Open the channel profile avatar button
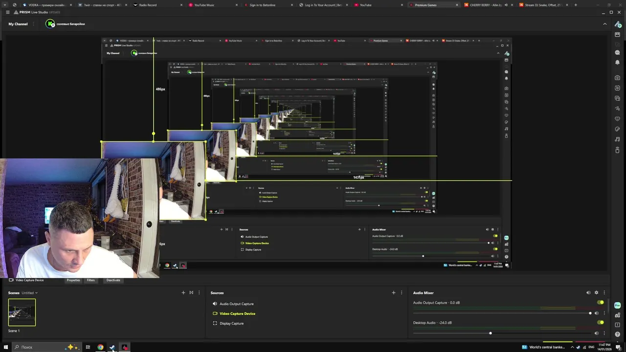Viewport: 626px width, 352px height. tap(50, 23)
